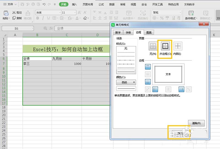Click the Decrease Decimal icon

tap(179, 18)
